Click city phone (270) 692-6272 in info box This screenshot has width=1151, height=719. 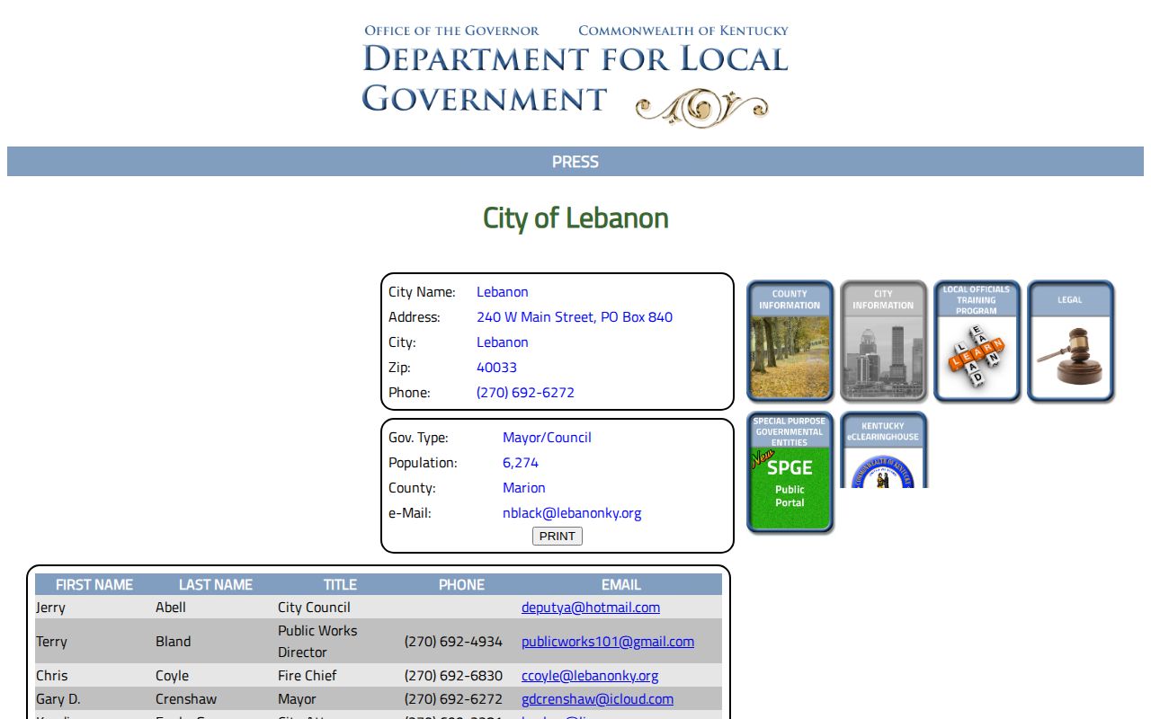coord(525,393)
